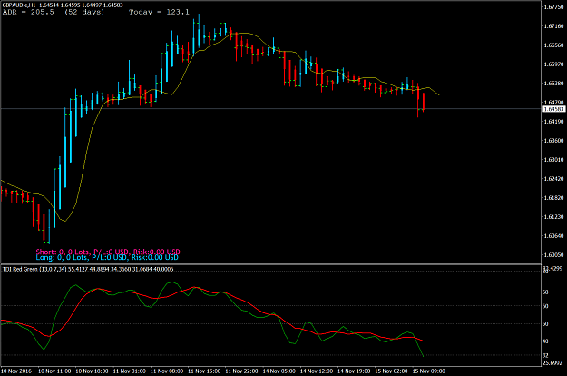The image size is (567, 376).
Task: Click the highlighted current price tag on the scale
Action: pos(553,109)
